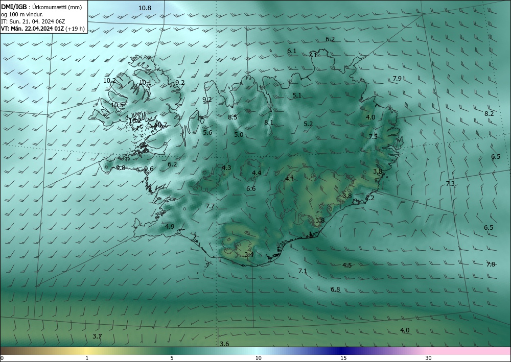Image resolution: width=511 pixels, height=362 pixels.
Task: Click the 4.1 map value
Action: 289,179
